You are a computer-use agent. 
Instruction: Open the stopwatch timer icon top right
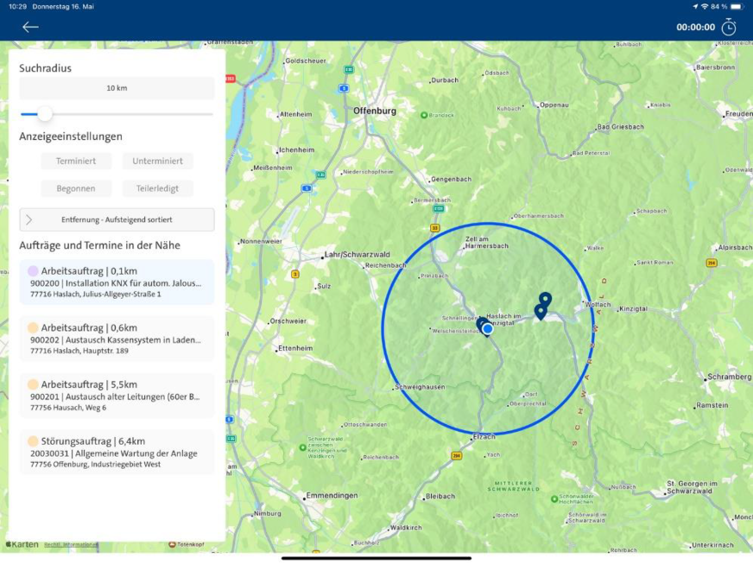(x=729, y=27)
